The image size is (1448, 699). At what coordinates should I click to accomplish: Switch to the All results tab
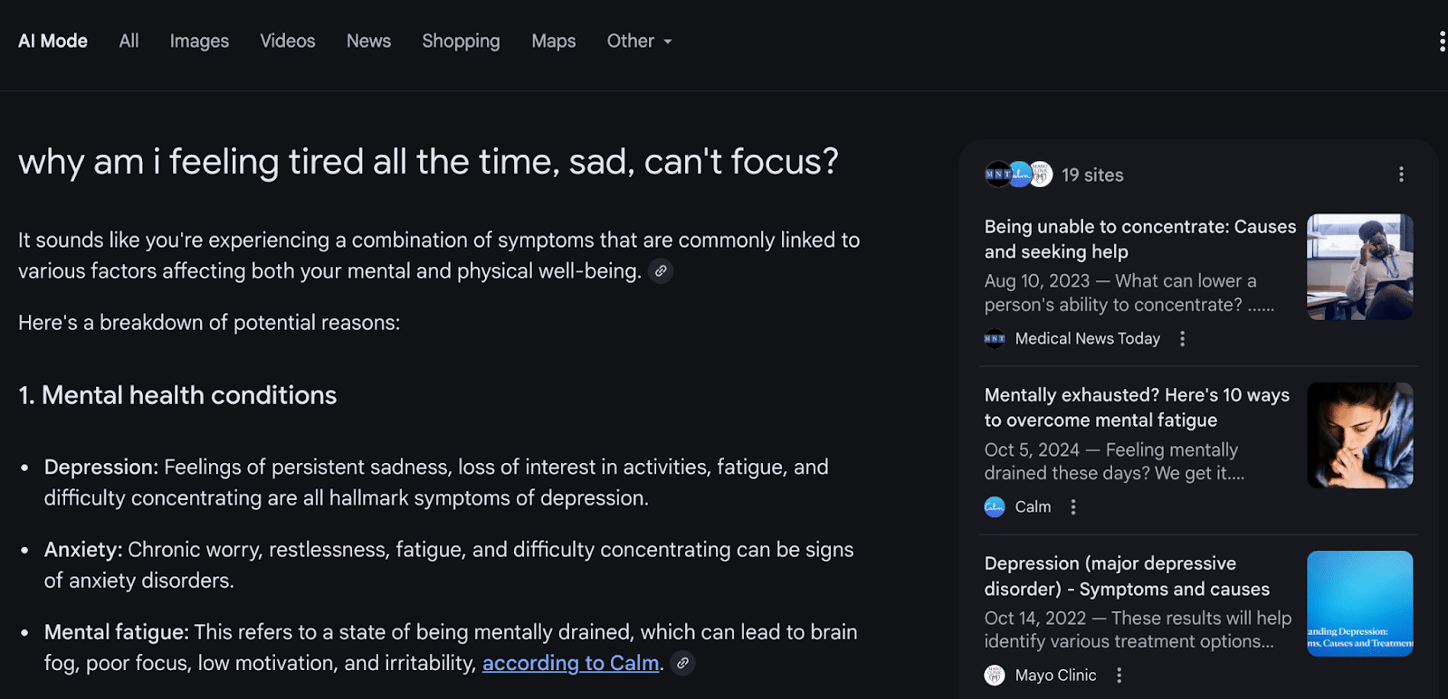(x=129, y=42)
